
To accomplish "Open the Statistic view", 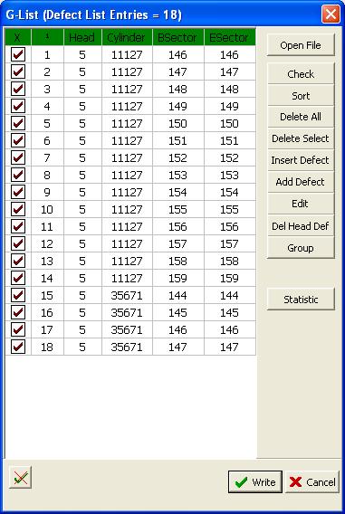I will coord(301,299).
